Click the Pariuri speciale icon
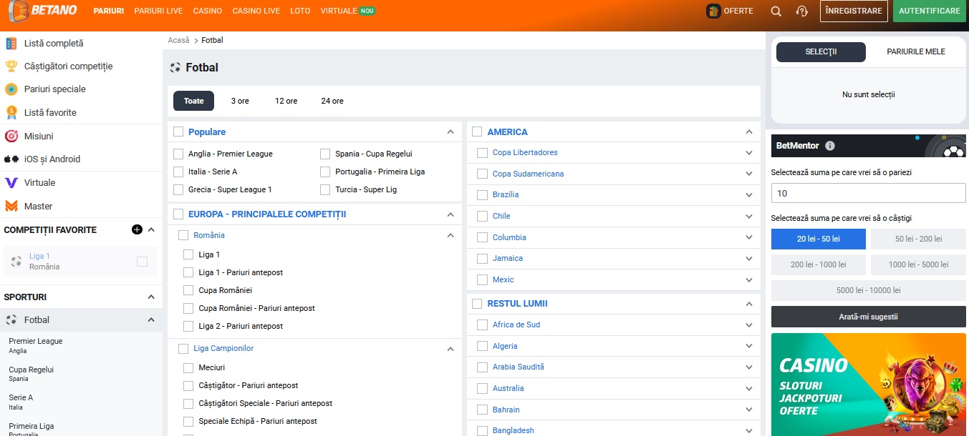The height and width of the screenshot is (436, 969). point(11,89)
